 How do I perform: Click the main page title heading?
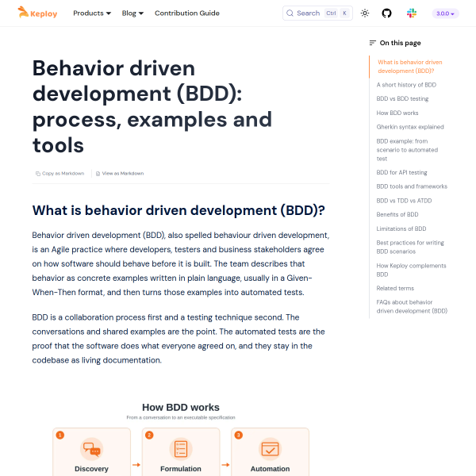pos(152,106)
